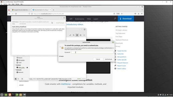Launch Firefox from the Mint panel
This screenshot has height=97, width=173.
click(10, 95)
